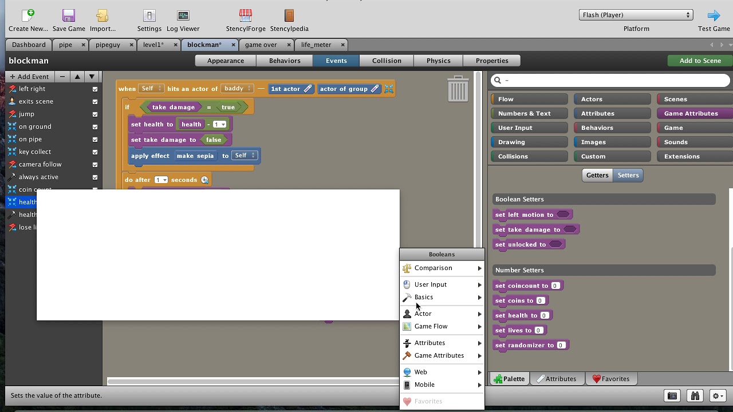Switch to the level1* tab
Viewport: 733px width, 412px height.
point(153,45)
